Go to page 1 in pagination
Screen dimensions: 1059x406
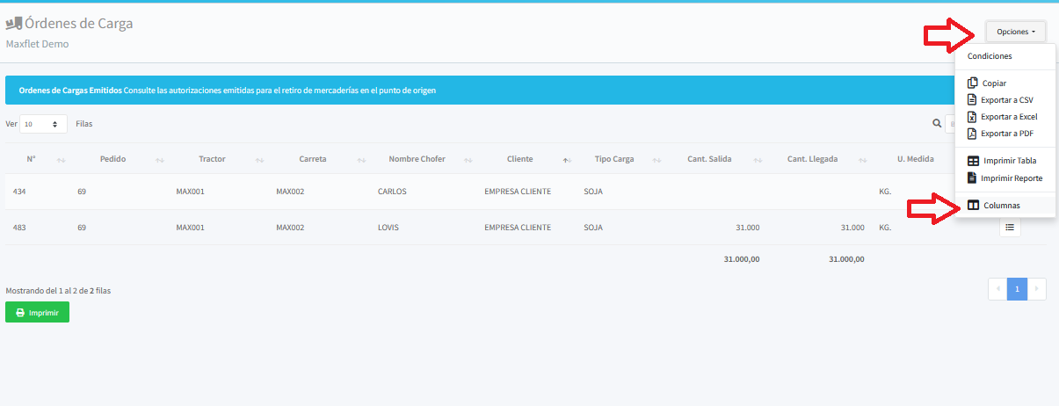click(x=1017, y=289)
